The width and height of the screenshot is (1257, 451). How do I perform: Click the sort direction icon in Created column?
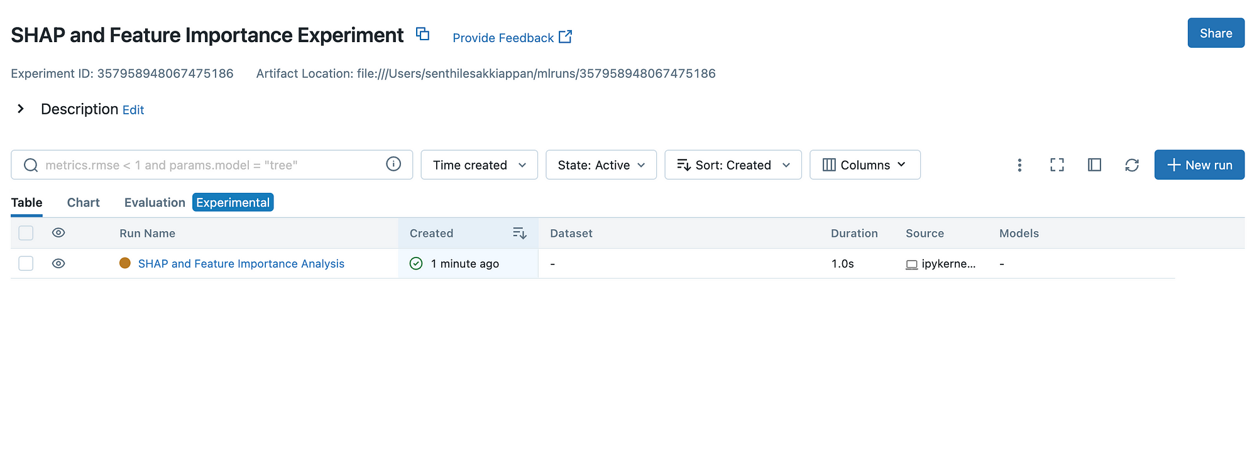(519, 233)
